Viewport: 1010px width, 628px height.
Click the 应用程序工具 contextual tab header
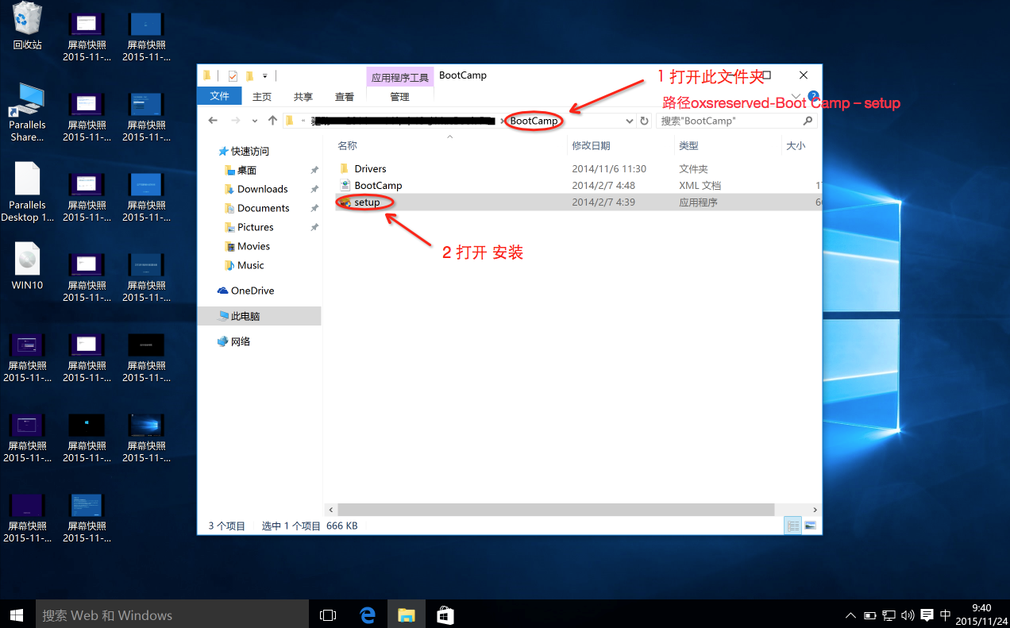[400, 77]
